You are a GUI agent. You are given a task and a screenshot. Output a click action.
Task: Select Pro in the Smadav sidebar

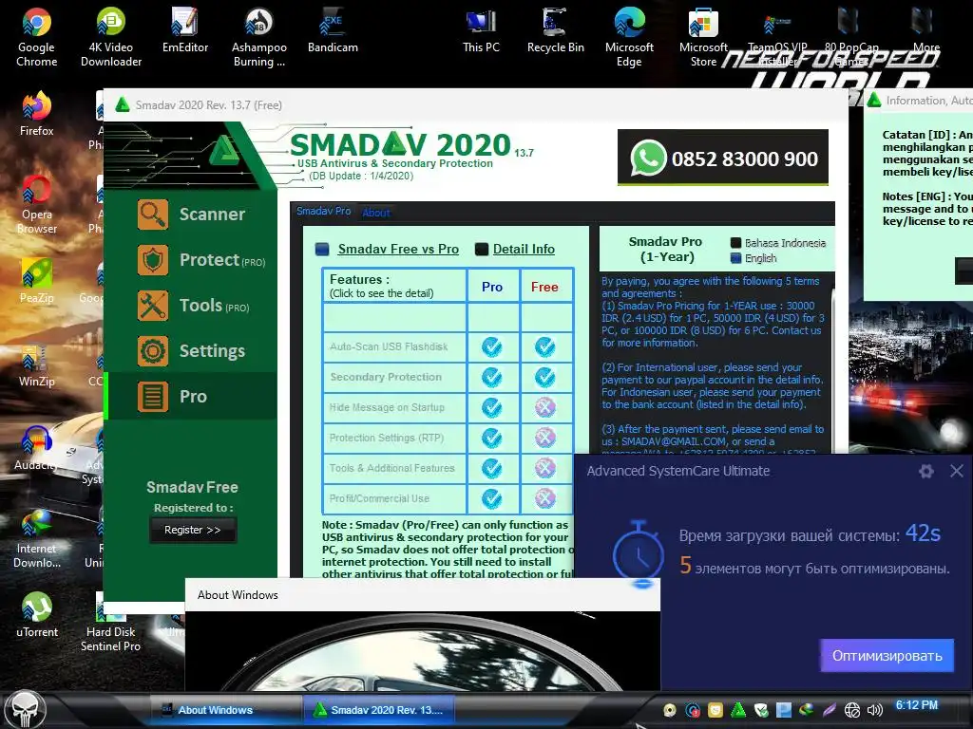coord(190,397)
